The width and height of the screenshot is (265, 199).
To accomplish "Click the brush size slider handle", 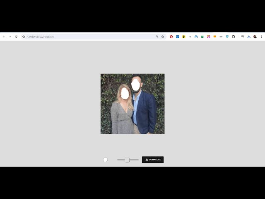I will 127,160.
